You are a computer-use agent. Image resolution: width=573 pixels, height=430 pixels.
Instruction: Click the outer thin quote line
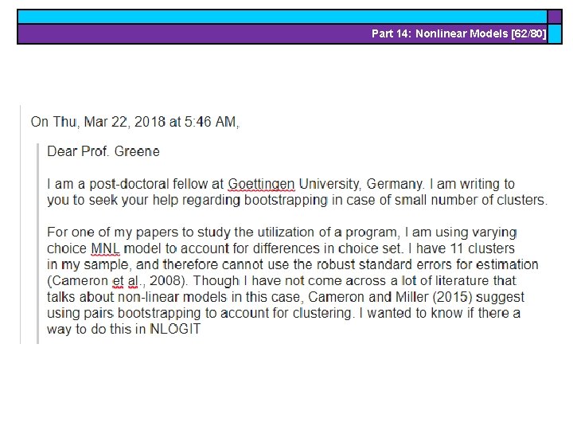click(21, 225)
